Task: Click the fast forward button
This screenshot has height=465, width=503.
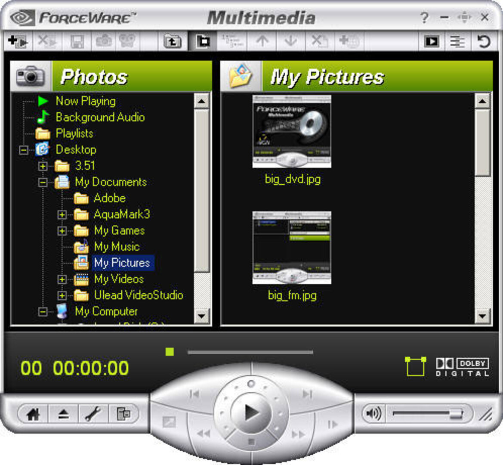Action: (298, 434)
